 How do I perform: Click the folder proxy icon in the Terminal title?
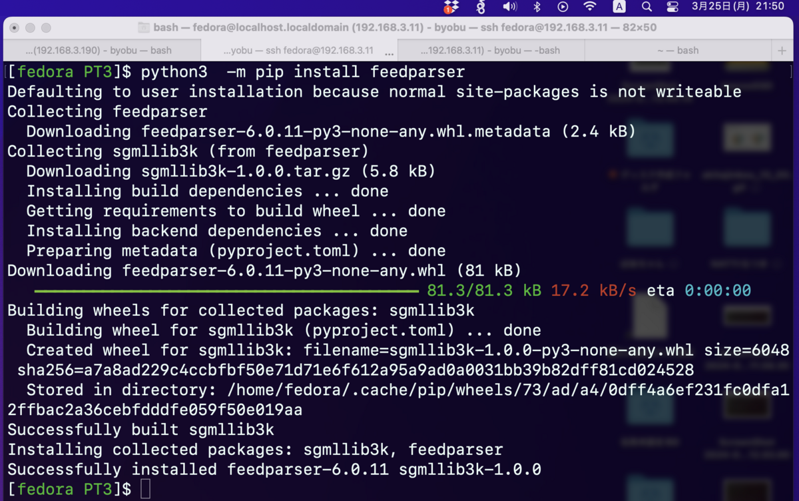pyautogui.click(x=143, y=27)
